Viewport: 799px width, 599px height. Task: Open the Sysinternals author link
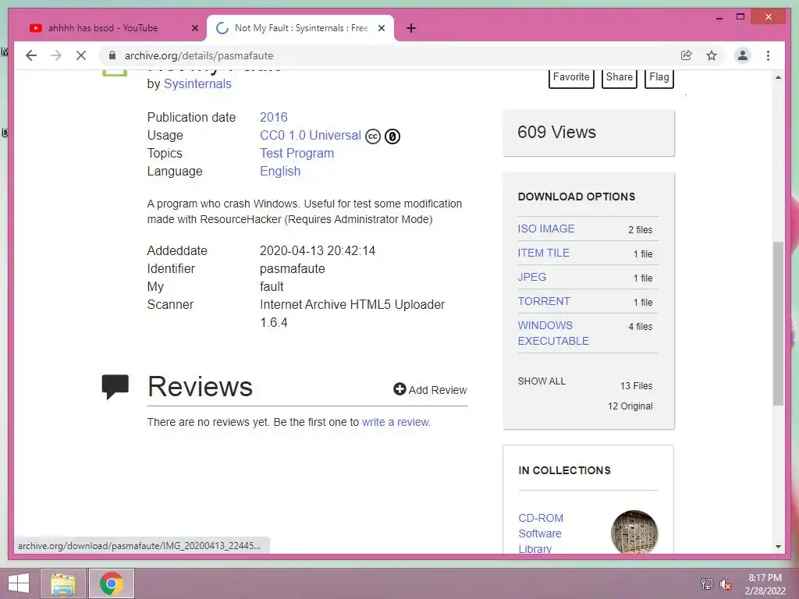tap(197, 84)
